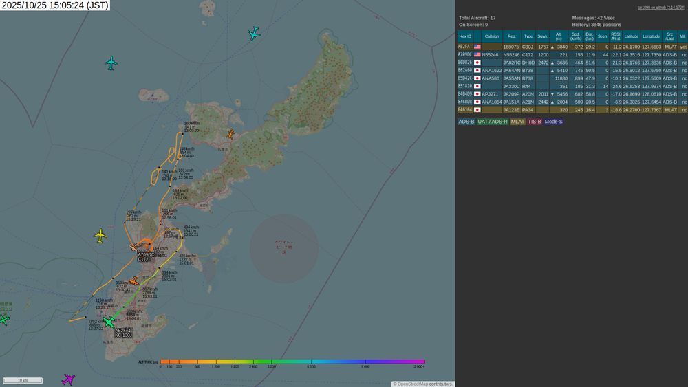Click the UAT / ADS-R legend label
This screenshot has width=688, height=387.
click(493, 122)
